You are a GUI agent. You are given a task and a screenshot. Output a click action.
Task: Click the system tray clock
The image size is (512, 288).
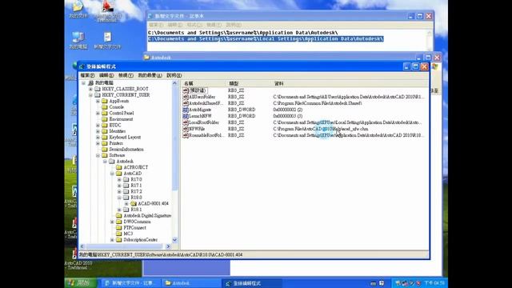(x=434, y=283)
